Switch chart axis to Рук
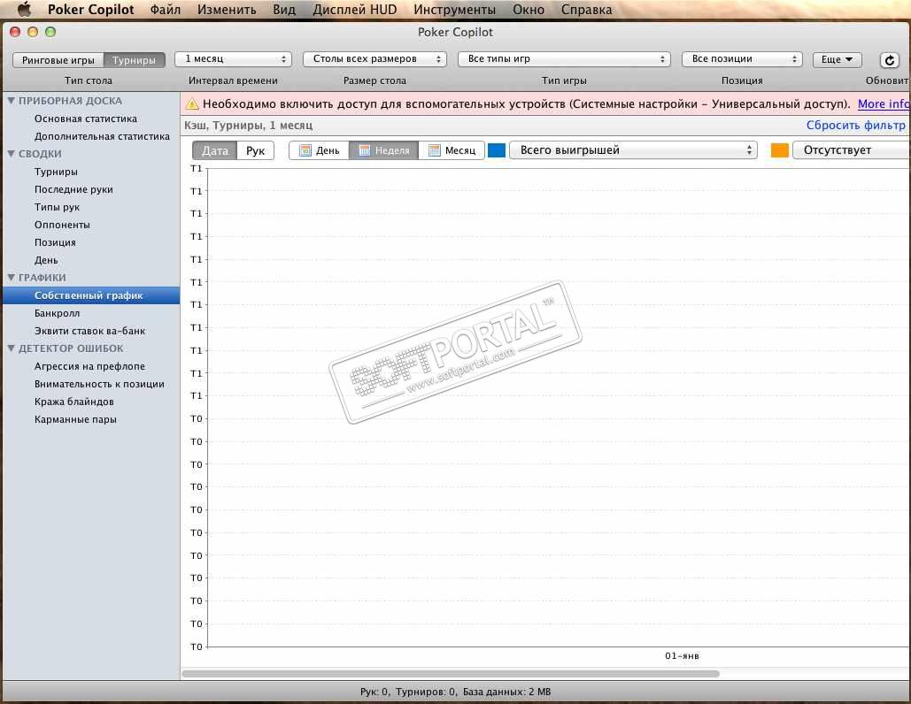The height and width of the screenshot is (704, 911). point(255,151)
